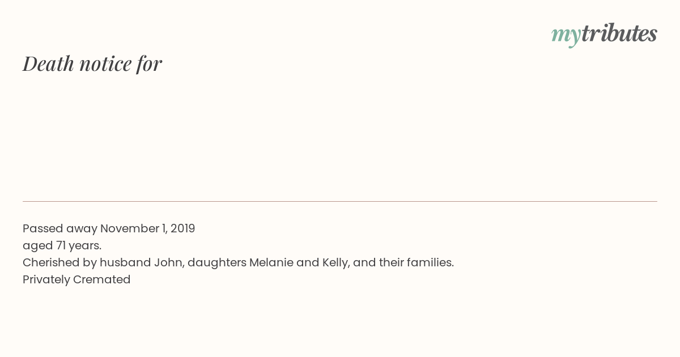Screen dimensions: 680x357
Task: Select the "aged 71 years." line
Action: coord(62,245)
